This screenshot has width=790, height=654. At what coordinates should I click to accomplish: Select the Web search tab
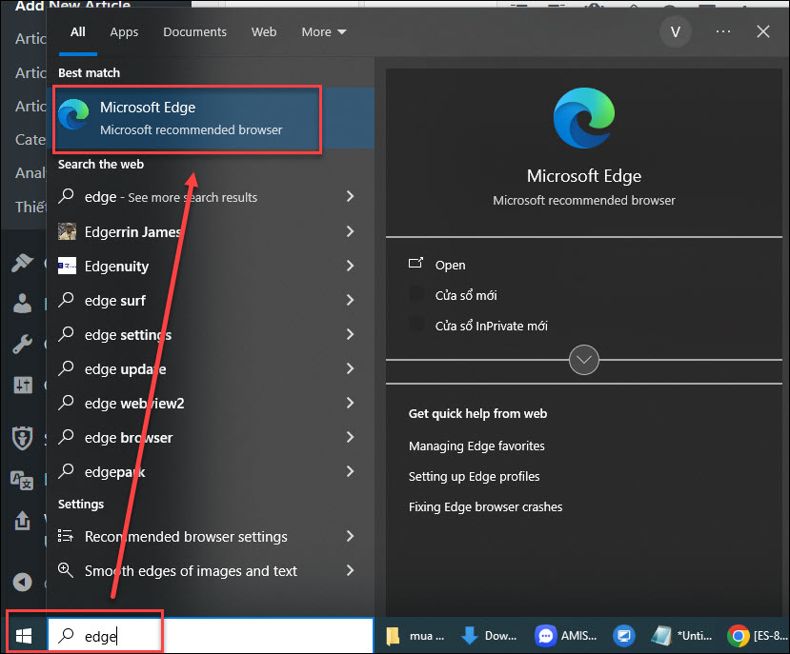(264, 31)
